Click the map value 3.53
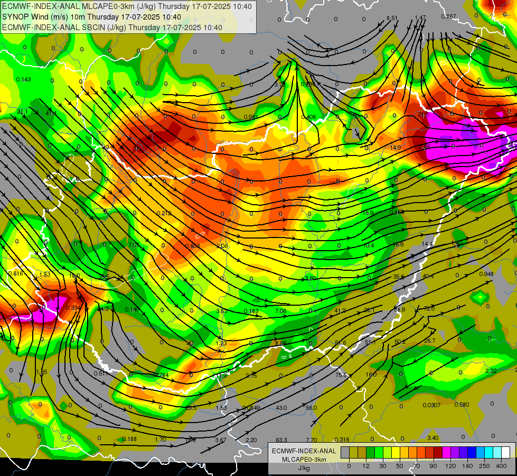This screenshot has width=517, height=476. pos(222,311)
